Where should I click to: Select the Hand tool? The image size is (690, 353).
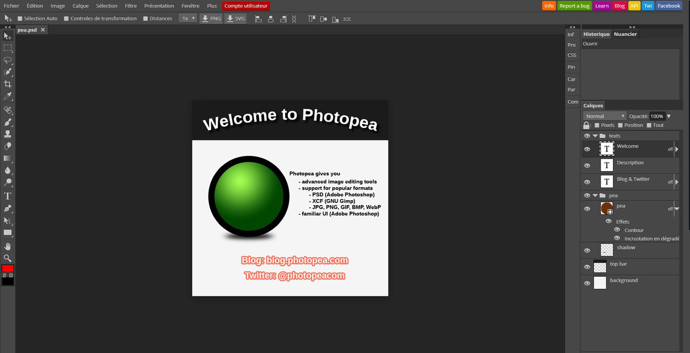point(8,246)
